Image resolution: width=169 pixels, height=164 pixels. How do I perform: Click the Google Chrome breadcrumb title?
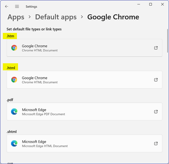[x=113, y=17]
